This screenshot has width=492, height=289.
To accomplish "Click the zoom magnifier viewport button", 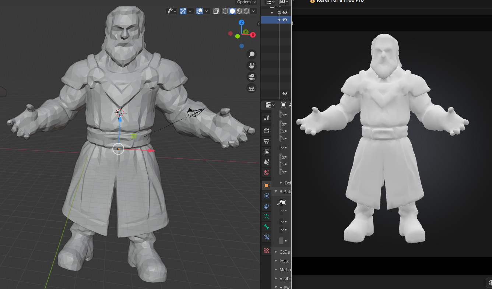I will 252,54.
